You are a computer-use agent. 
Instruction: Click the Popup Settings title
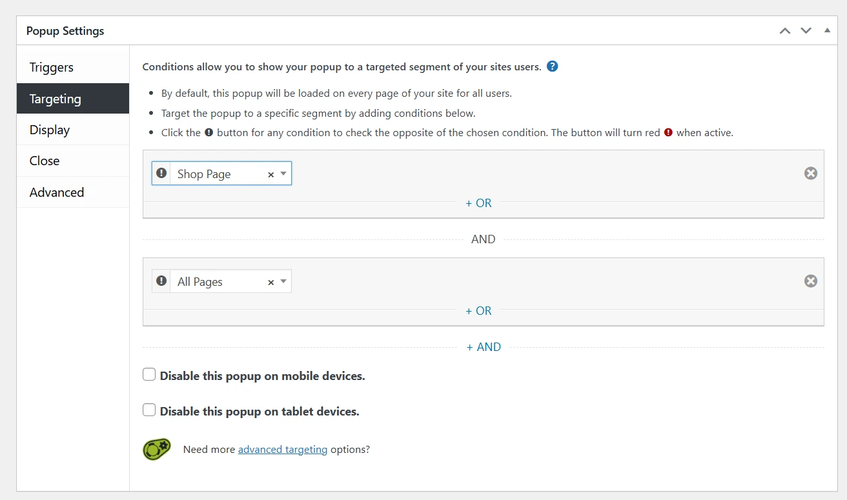(x=65, y=31)
